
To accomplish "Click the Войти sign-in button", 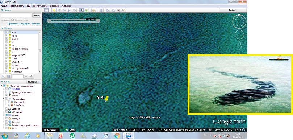I will click(x=232, y=10).
